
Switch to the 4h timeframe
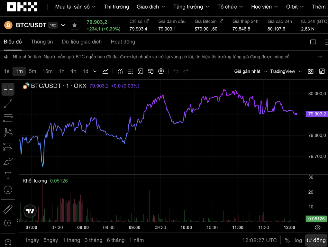73,71
